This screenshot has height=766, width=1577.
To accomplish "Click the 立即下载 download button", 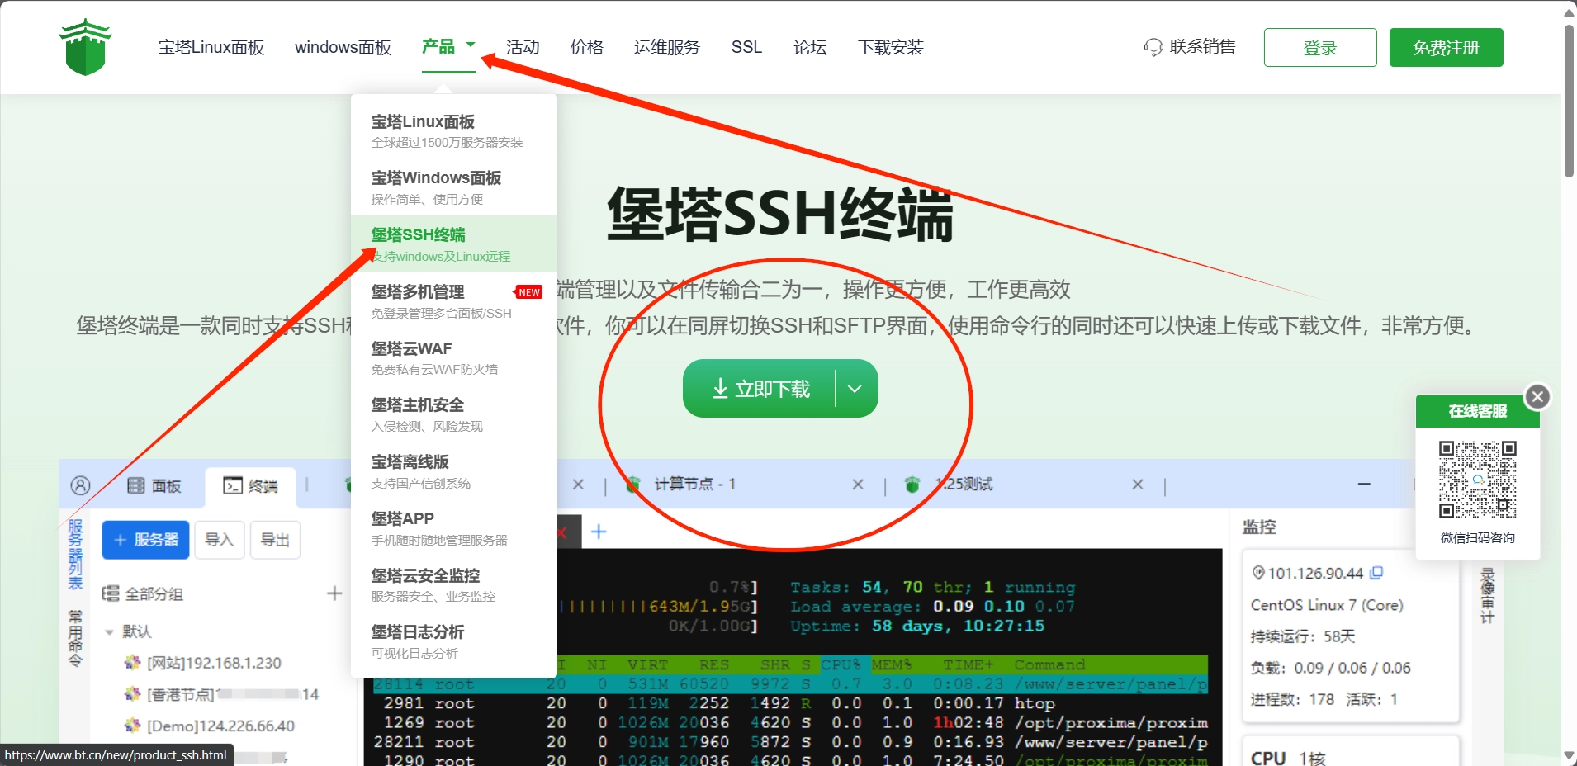I will pyautogui.click(x=760, y=389).
